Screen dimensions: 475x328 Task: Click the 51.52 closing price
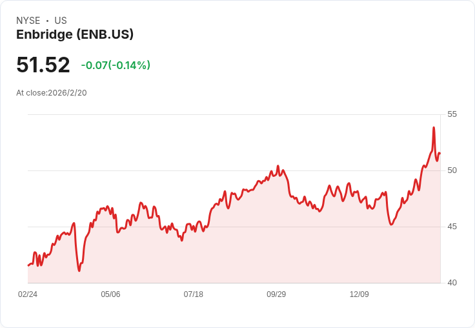click(x=43, y=65)
